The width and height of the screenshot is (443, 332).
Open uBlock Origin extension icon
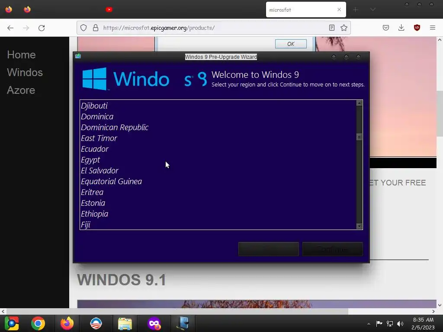[417, 28]
